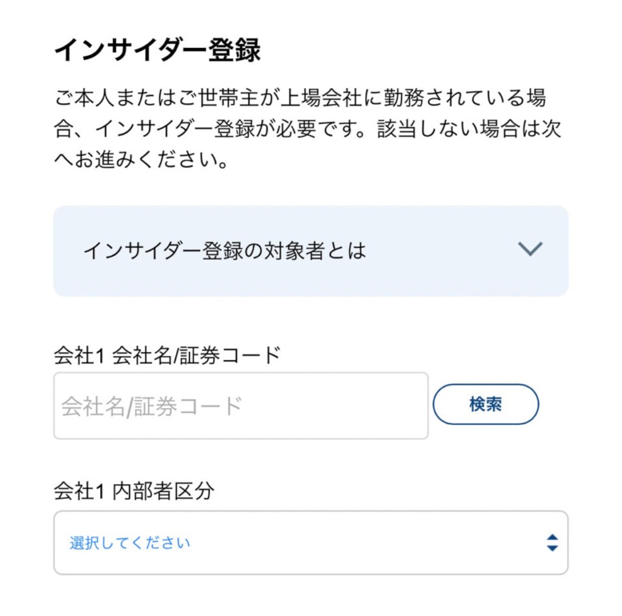Click 選択してください placeholder text in dropdown

(x=129, y=542)
